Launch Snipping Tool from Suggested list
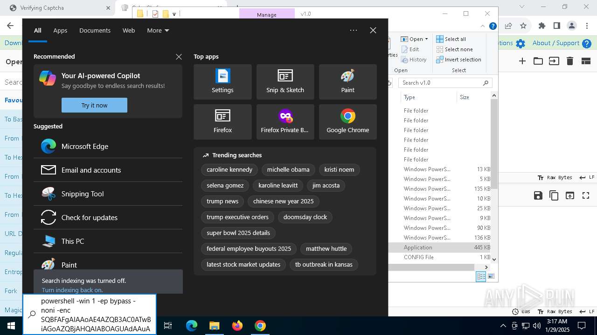The height and width of the screenshot is (335, 597). [x=108, y=194]
